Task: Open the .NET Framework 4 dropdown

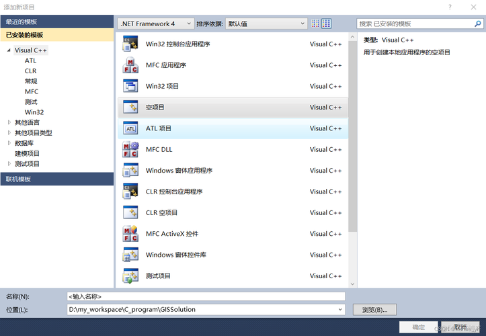Action: (x=155, y=24)
